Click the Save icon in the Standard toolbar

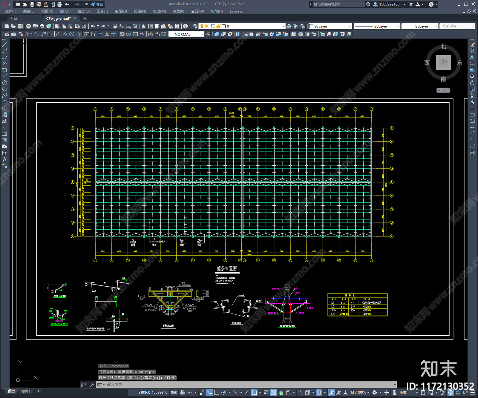[20, 26]
